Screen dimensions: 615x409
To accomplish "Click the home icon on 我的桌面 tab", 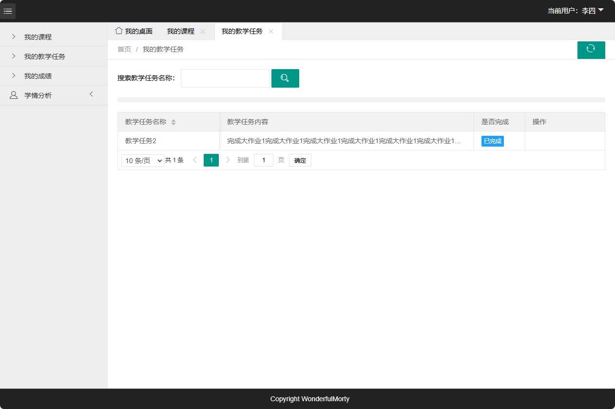I will pyautogui.click(x=118, y=30).
